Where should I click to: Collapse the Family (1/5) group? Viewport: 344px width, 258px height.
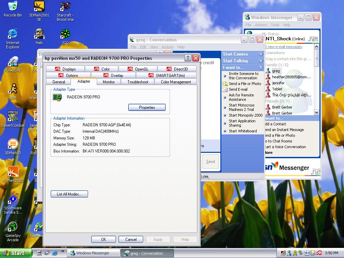276,65
